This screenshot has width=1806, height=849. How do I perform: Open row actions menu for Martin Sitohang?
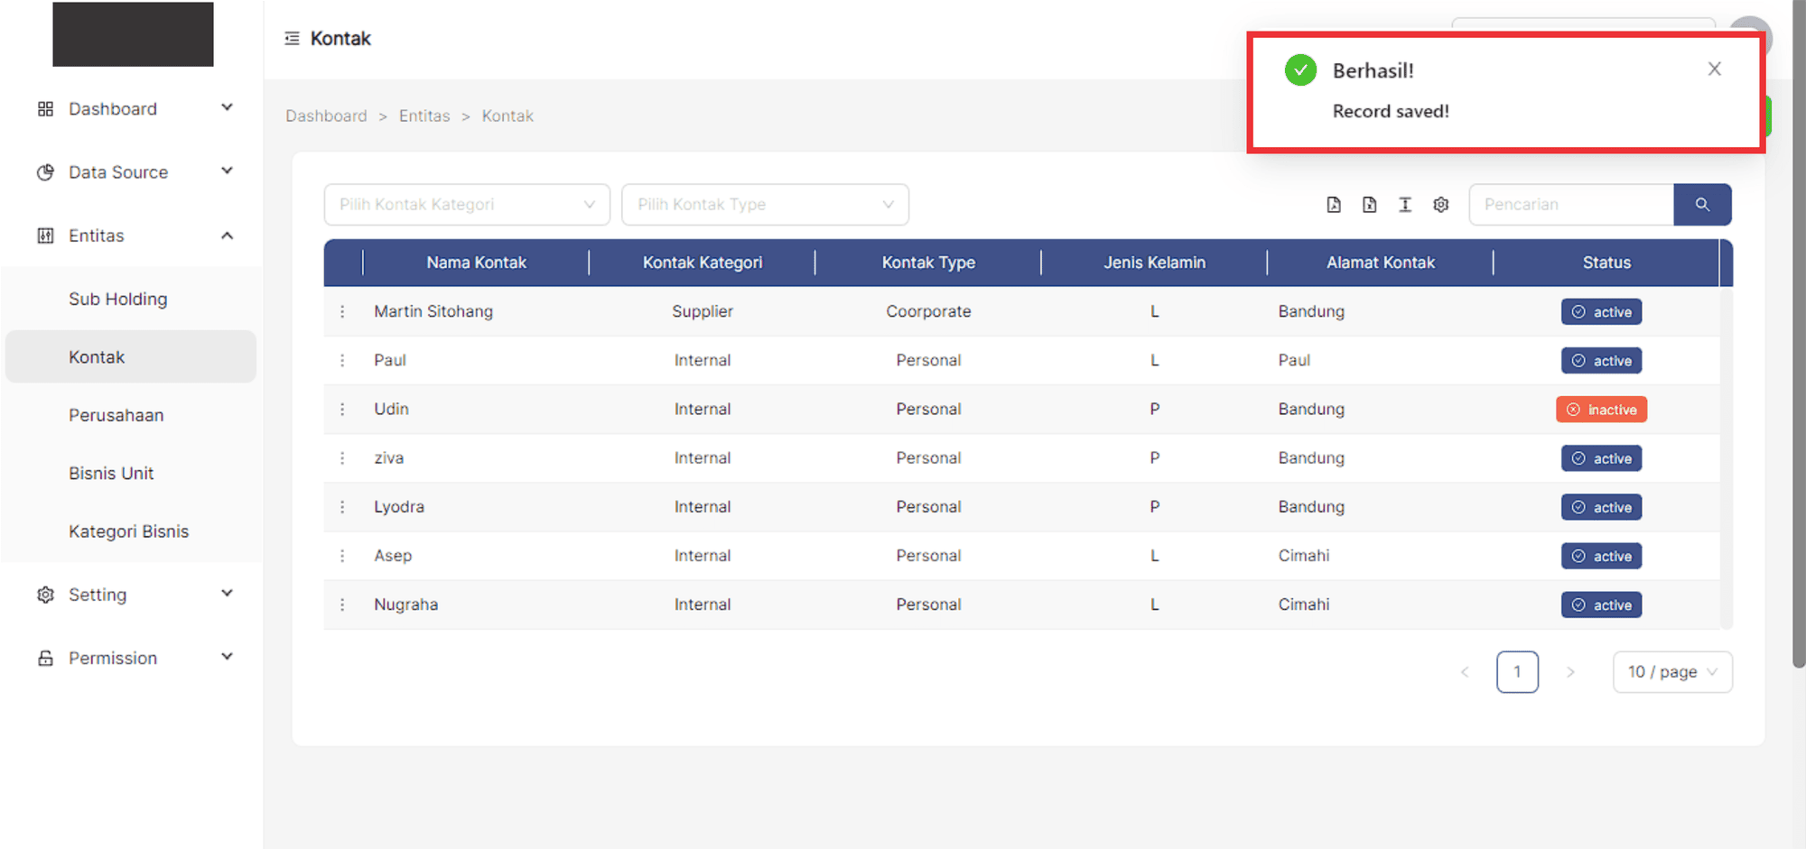(x=342, y=311)
